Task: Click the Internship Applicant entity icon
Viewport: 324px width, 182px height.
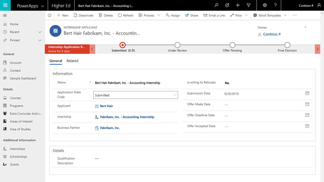Action: tap(55, 31)
